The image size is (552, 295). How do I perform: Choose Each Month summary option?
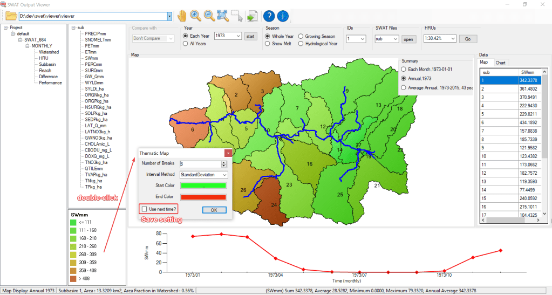click(x=404, y=70)
